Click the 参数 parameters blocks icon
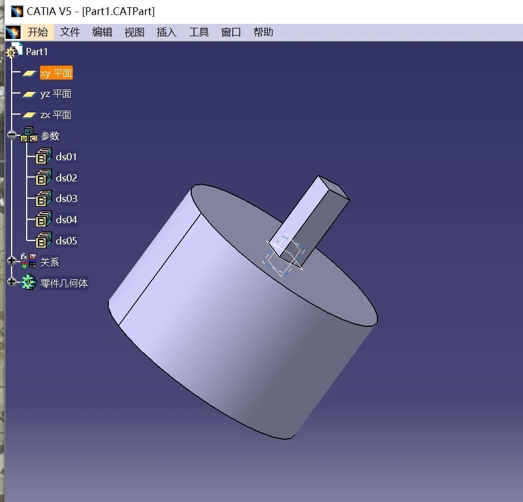523x502 pixels. pos(29,135)
